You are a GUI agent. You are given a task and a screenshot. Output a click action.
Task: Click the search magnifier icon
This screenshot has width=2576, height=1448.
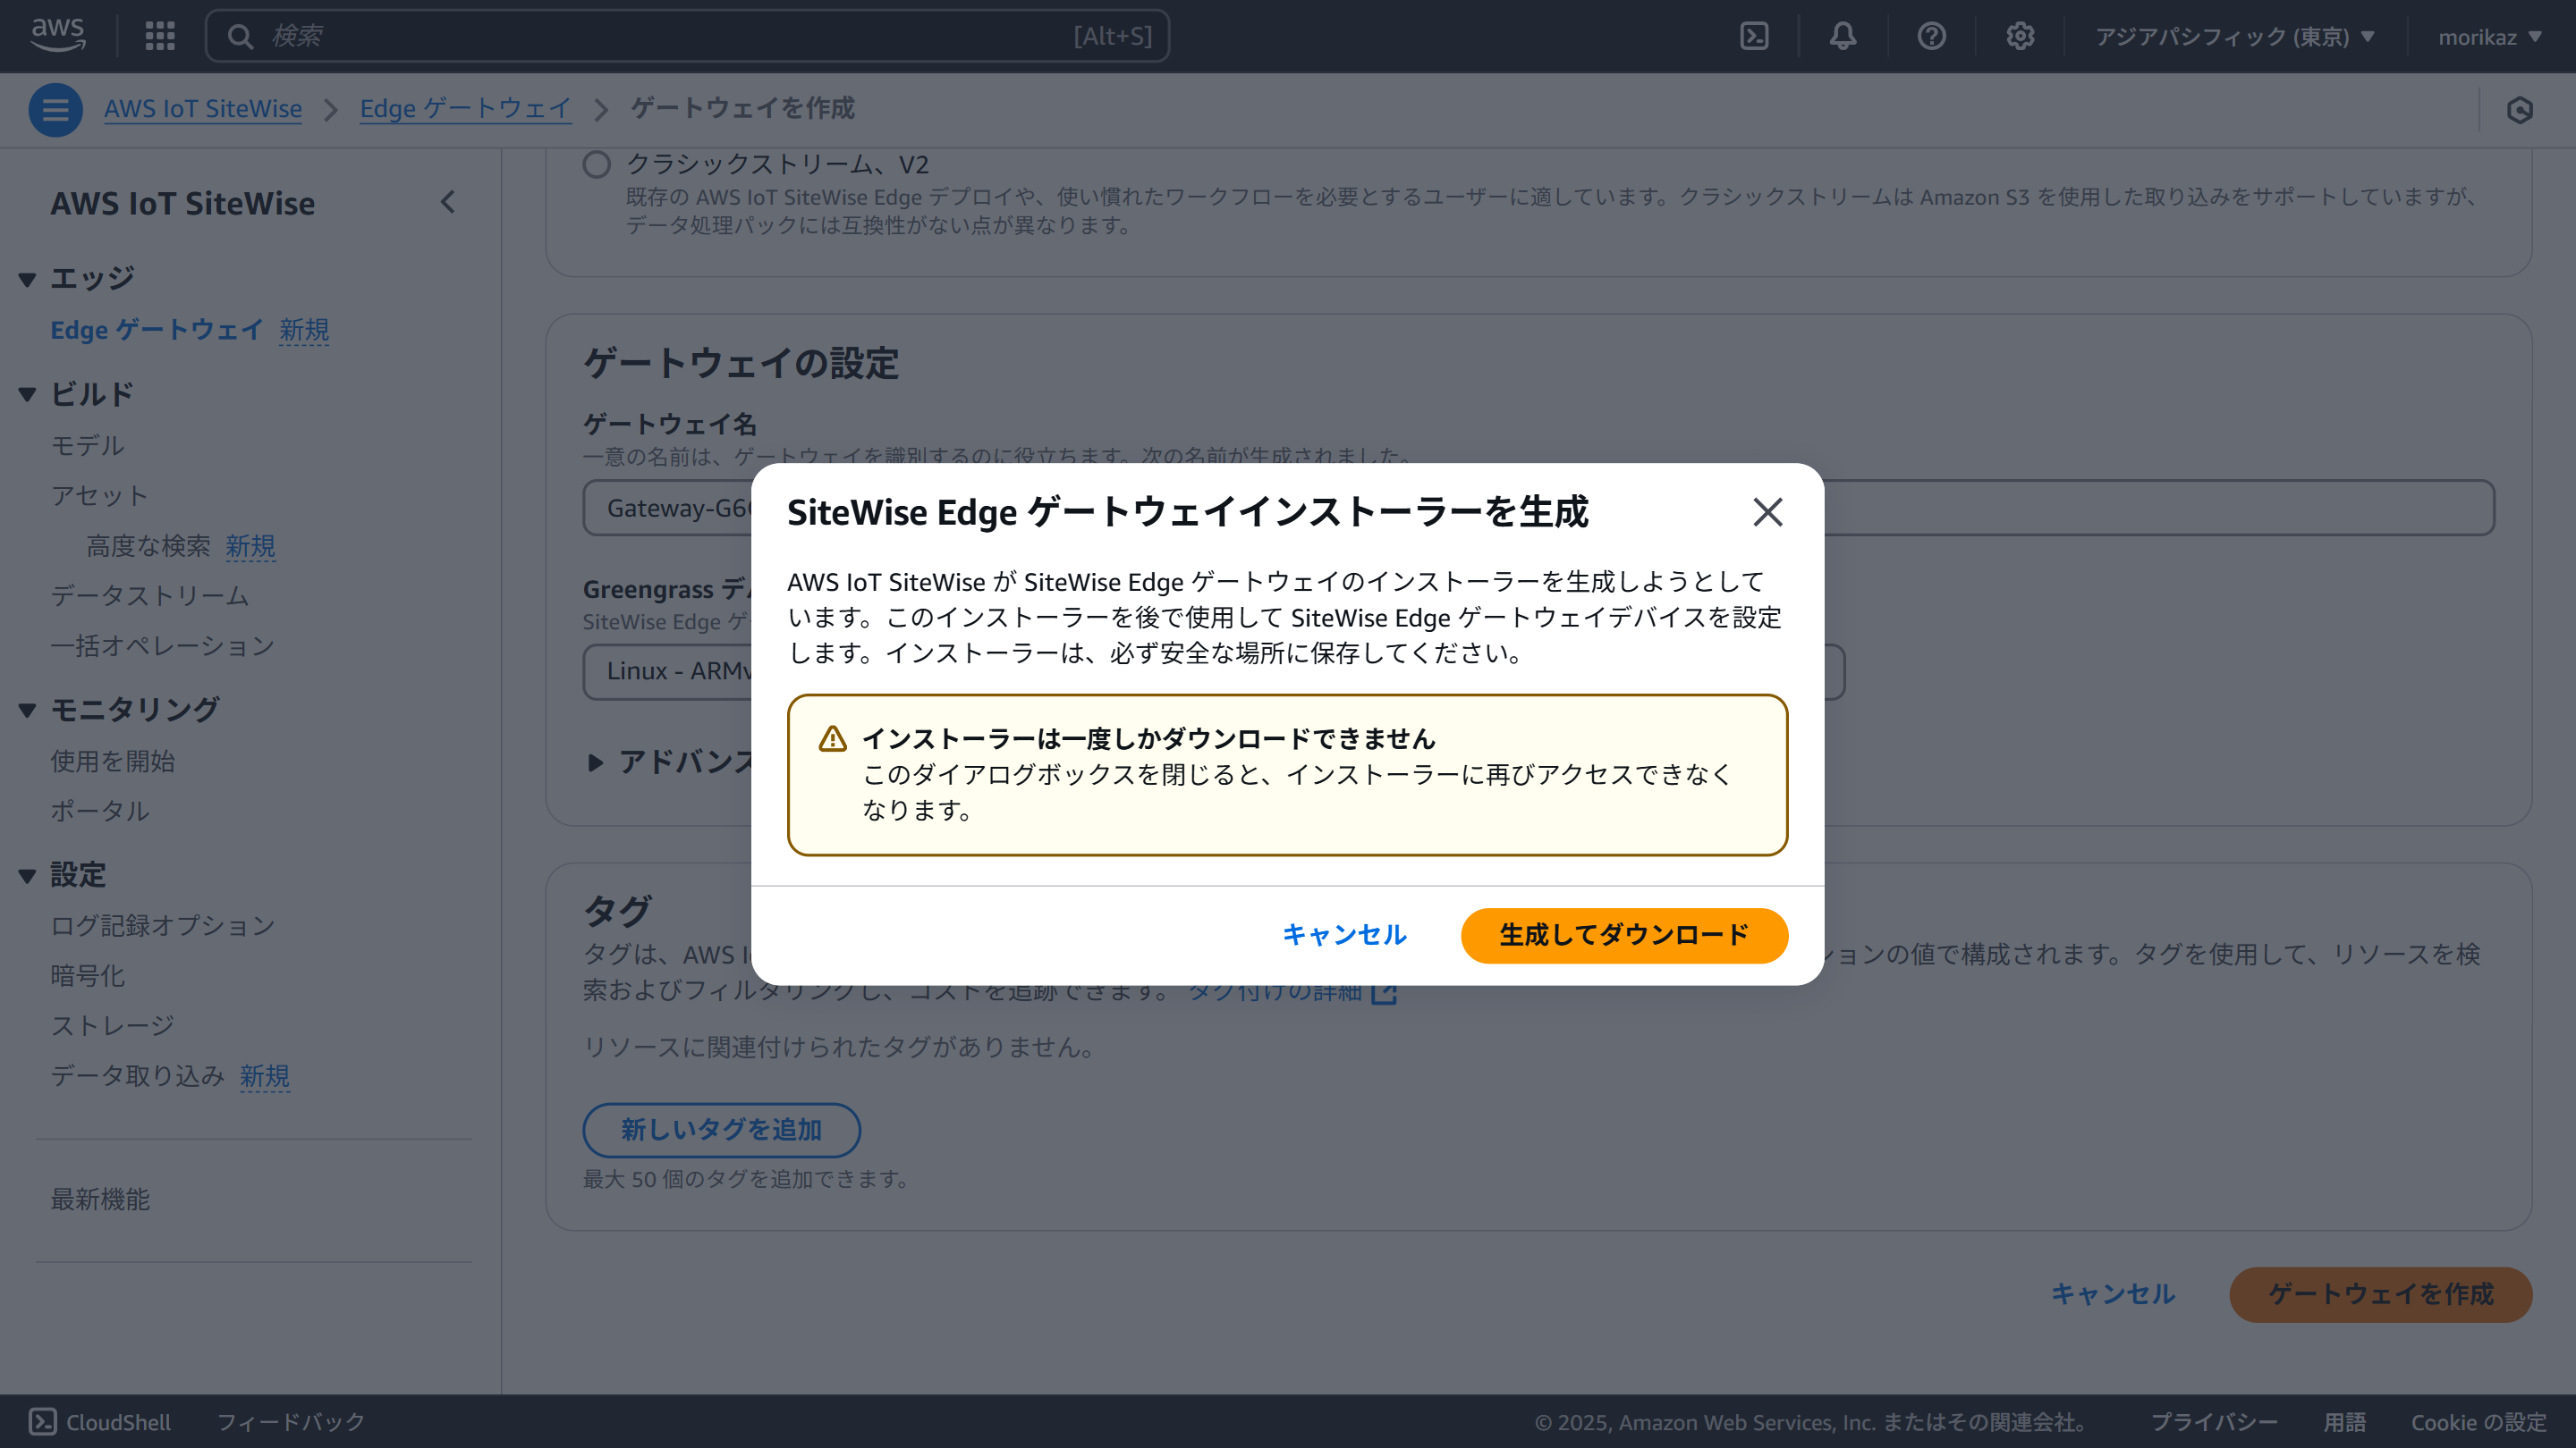point(240,37)
